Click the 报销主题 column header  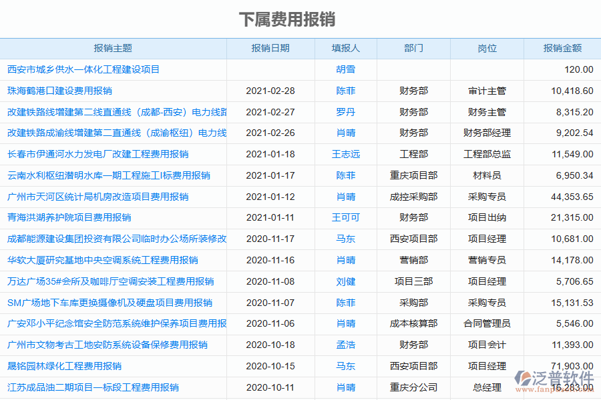114,48
